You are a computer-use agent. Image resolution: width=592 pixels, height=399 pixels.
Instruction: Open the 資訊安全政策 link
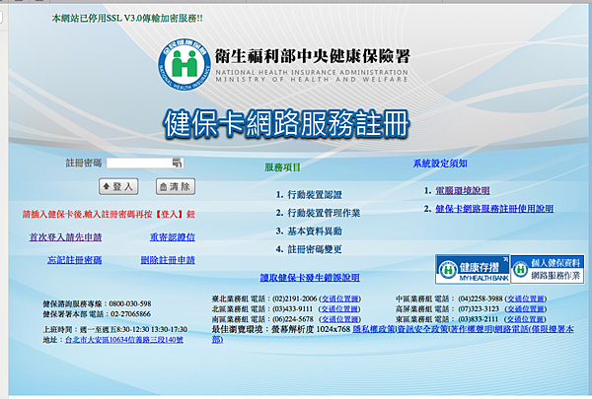click(x=422, y=329)
